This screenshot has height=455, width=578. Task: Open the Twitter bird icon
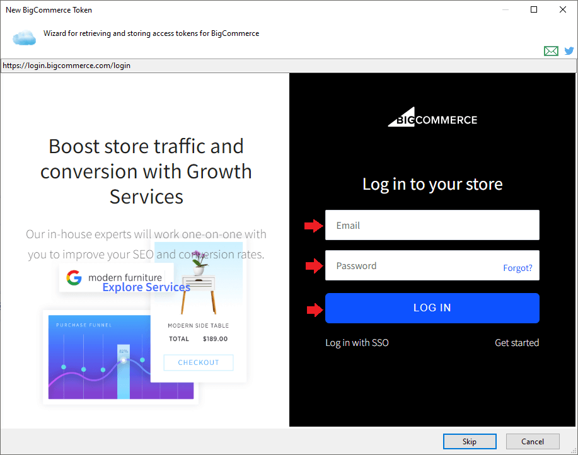pos(569,51)
